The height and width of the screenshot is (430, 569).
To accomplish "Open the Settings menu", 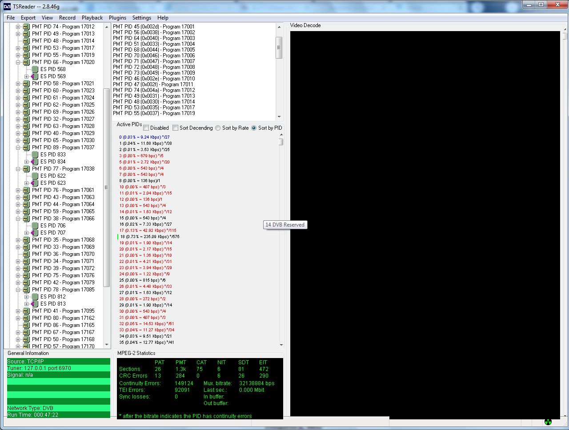I will tap(142, 18).
